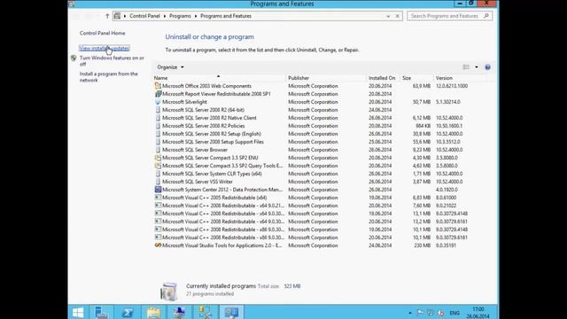Image resolution: width=567 pixels, height=319 pixels.
Task: Navigate to the Programs breadcrumb
Action: pos(180,16)
